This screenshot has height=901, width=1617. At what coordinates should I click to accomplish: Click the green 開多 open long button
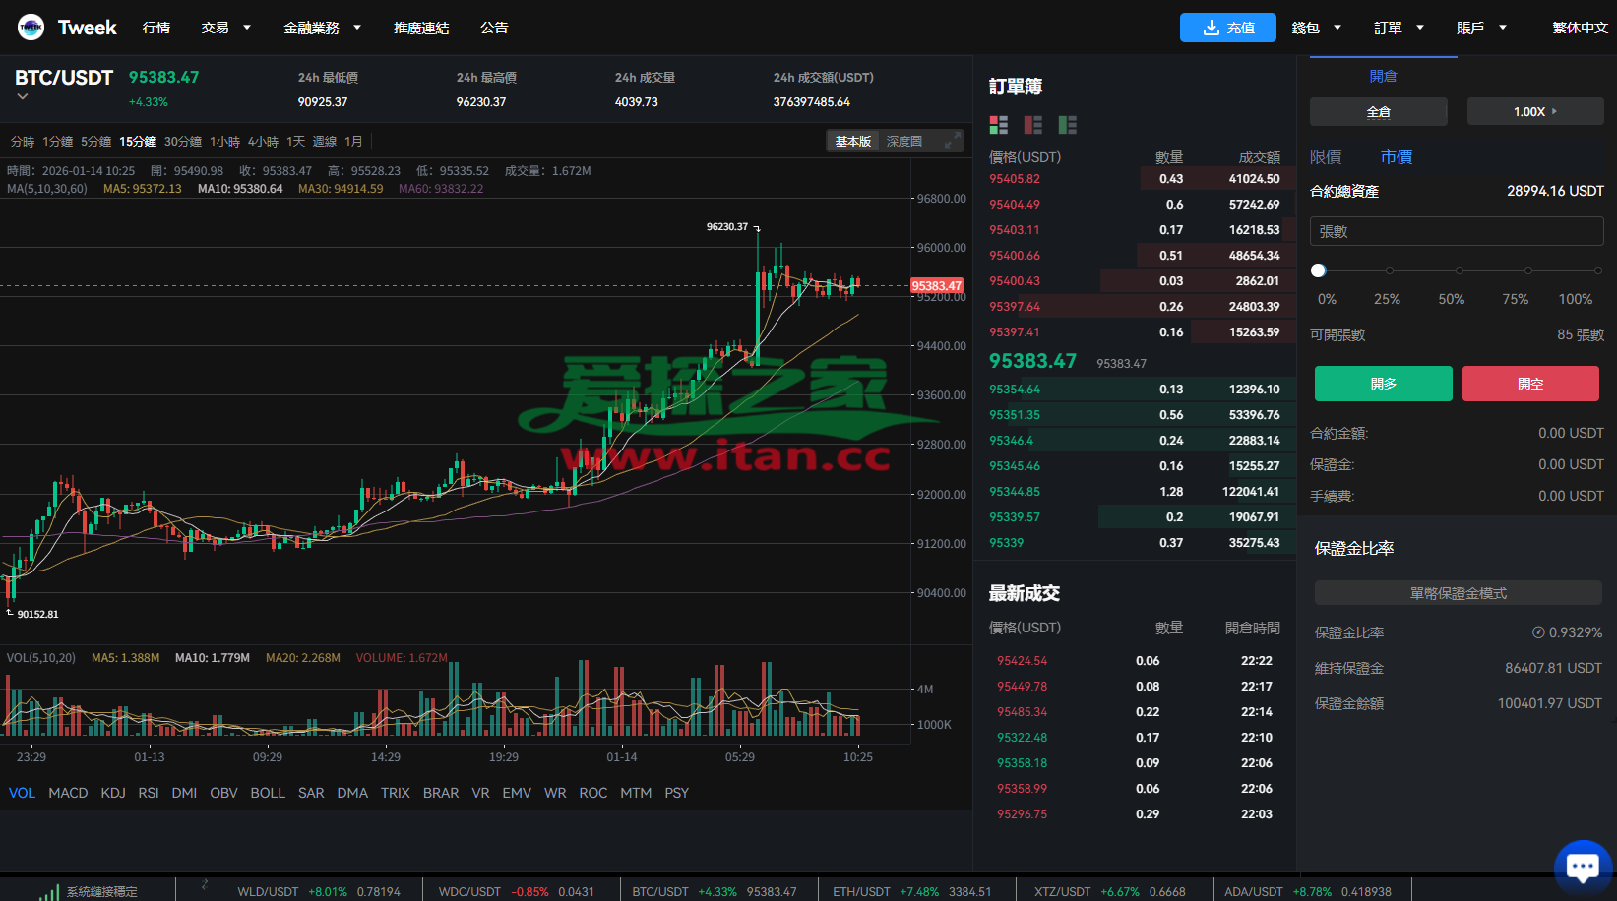click(1383, 384)
